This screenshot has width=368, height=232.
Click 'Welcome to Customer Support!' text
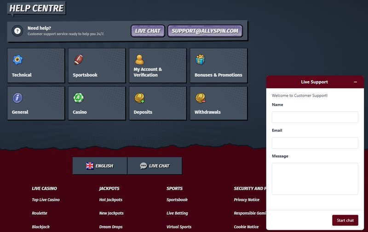point(300,95)
